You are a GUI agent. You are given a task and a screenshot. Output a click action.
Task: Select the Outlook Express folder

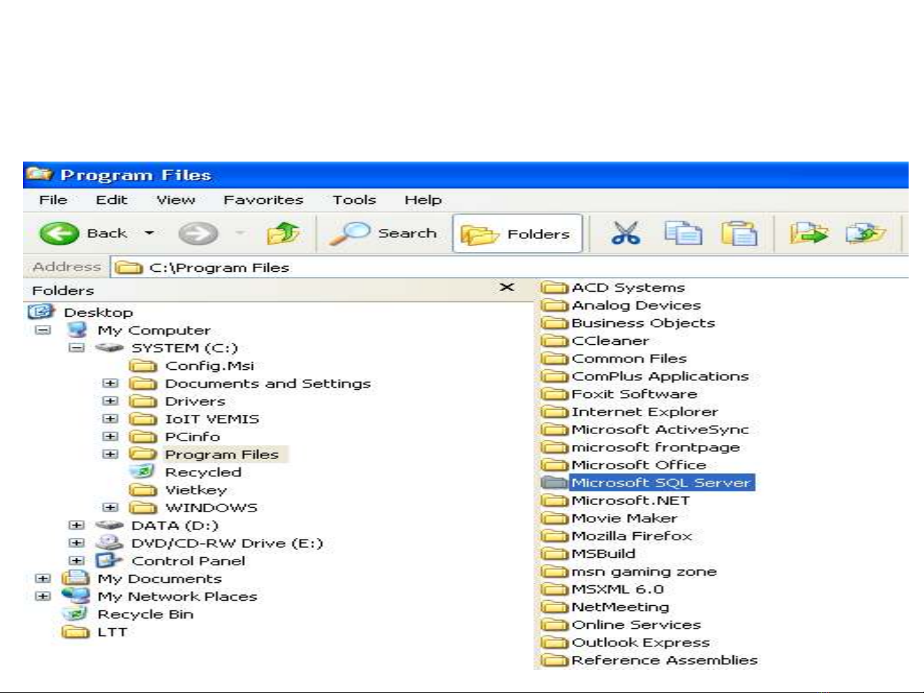641,642
